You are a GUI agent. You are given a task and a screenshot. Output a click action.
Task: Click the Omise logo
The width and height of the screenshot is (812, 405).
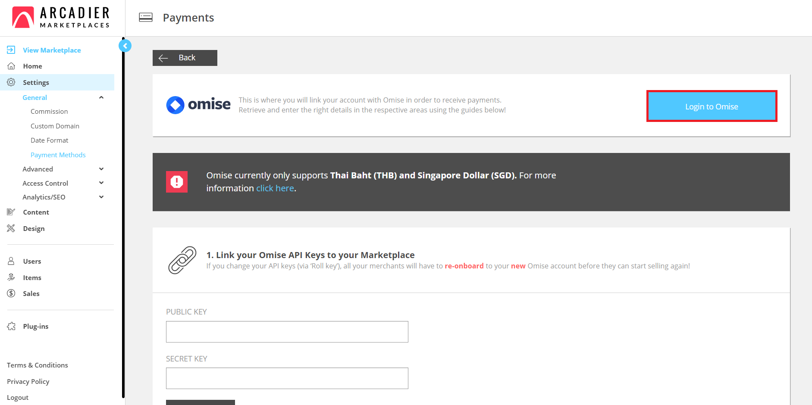198,105
